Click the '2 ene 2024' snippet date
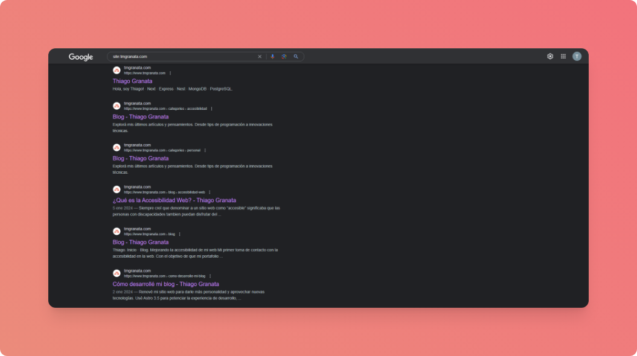Viewport: 637px width, 356px height. pyautogui.click(x=123, y=292)
